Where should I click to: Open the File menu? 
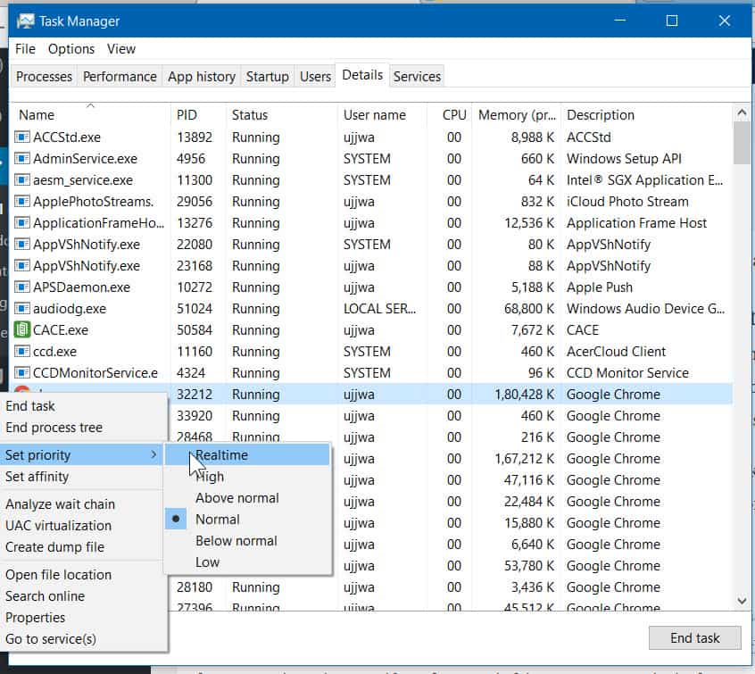[25, 49]
